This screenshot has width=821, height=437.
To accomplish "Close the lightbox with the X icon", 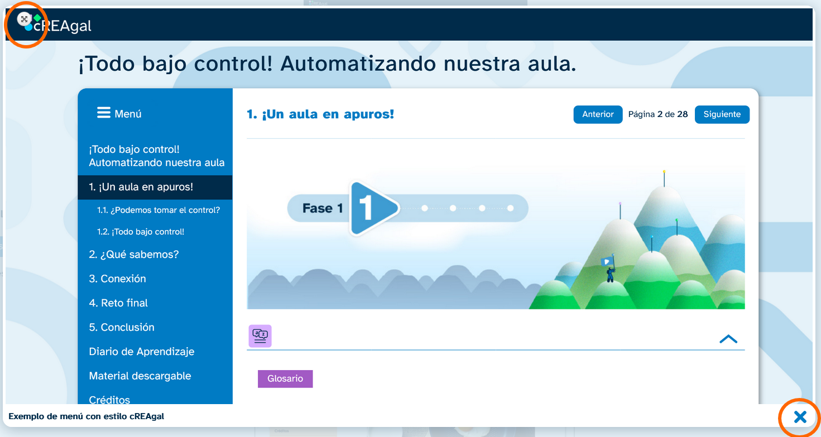I will click(x=800, y=416).
